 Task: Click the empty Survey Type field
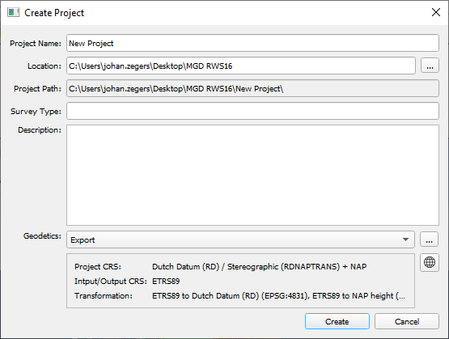point(252,111)
